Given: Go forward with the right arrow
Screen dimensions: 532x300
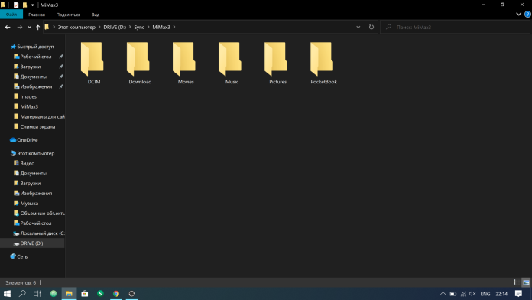Looking at the screenshot, I should click(x=20, y=28).
